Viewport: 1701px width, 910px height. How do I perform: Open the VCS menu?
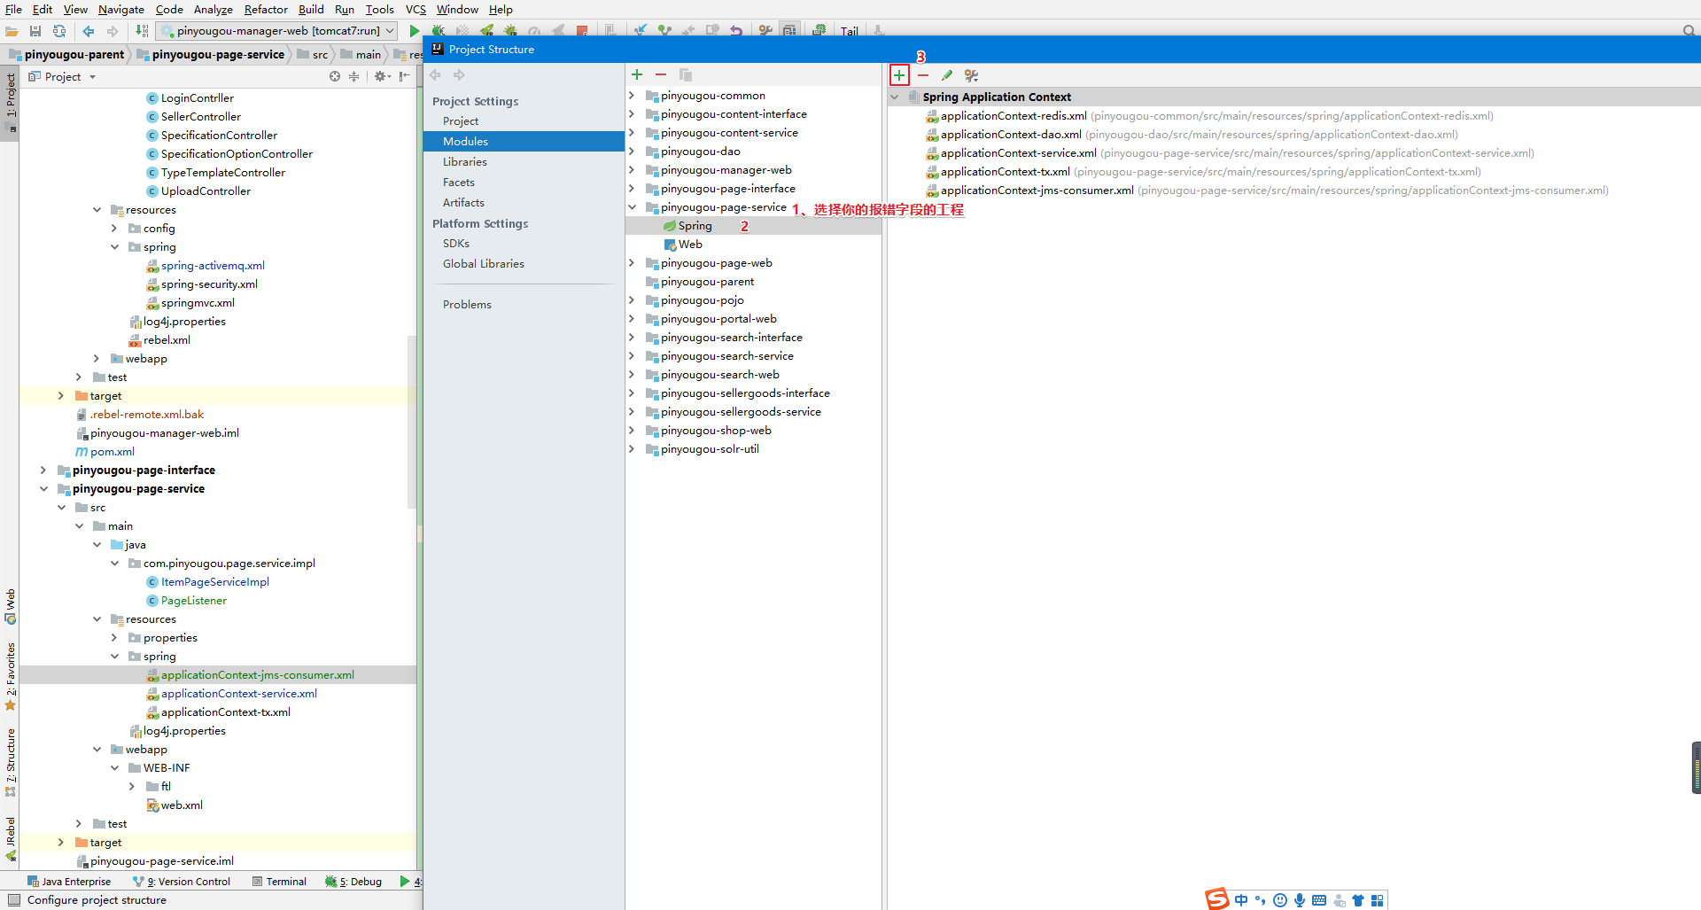(x=416, y=9)
